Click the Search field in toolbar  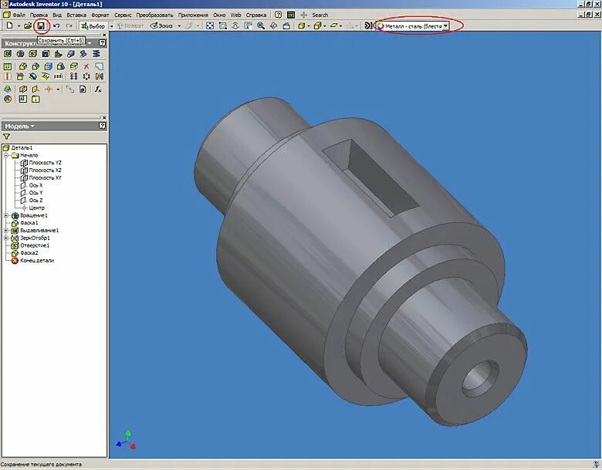[320, 15]
